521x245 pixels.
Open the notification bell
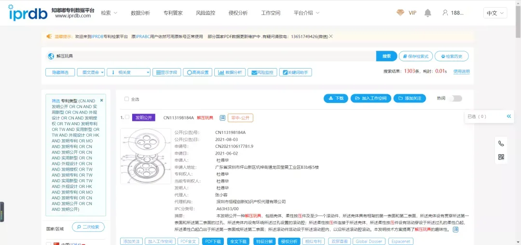tap(427, 13)
